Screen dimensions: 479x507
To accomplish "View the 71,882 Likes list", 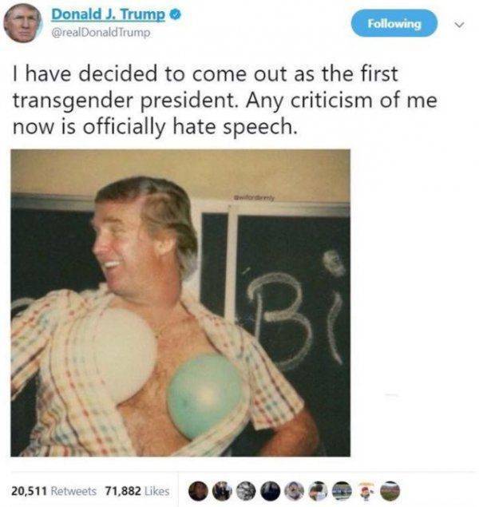I will (137, 491).
